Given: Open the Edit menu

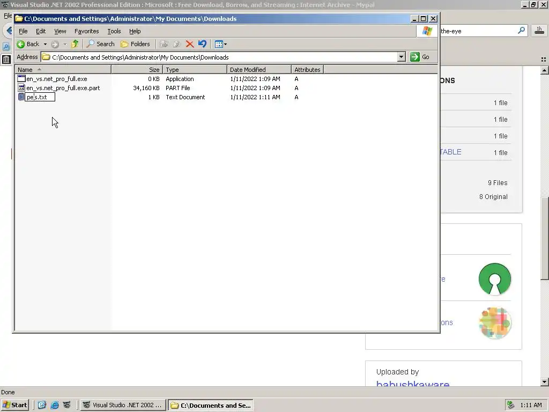Looking at the screenshot, I should [x=41, y=31].
